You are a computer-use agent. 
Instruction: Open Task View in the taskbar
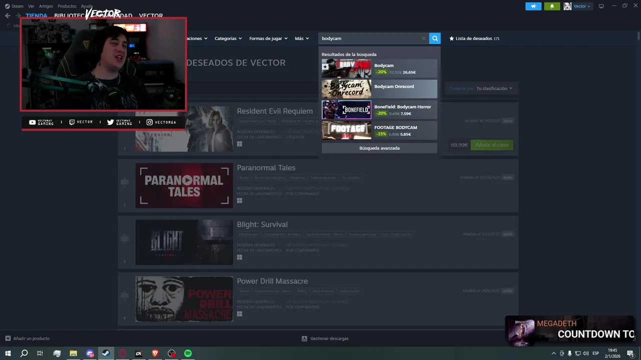click(40, 353)
